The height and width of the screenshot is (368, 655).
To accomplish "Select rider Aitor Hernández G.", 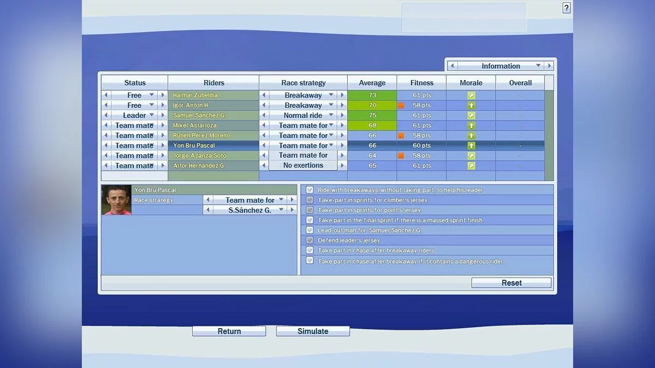I will (x=213, y=166).
